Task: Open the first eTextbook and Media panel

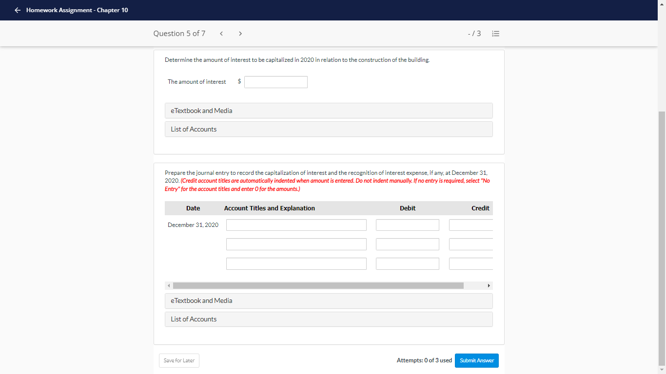Action: pos(329,111)
